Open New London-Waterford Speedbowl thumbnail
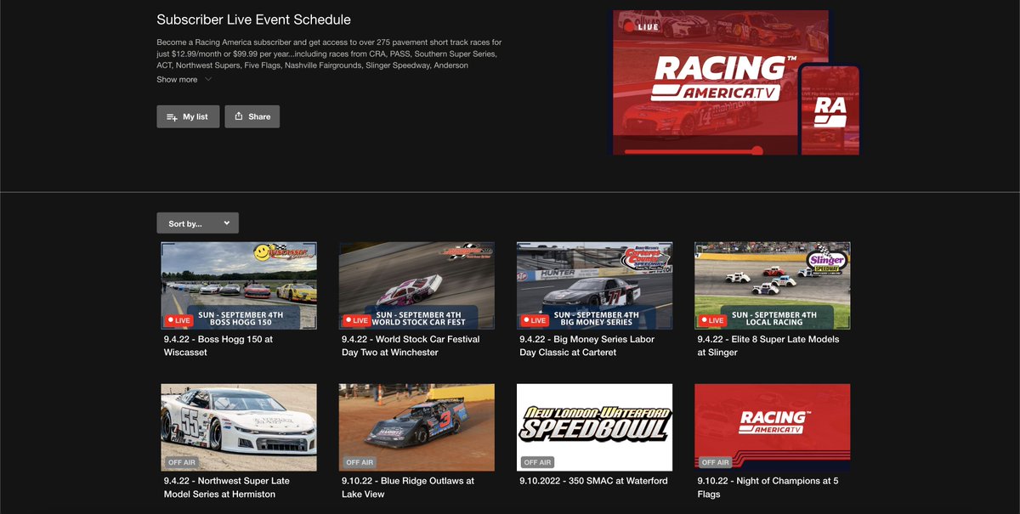 coord(594,427)
